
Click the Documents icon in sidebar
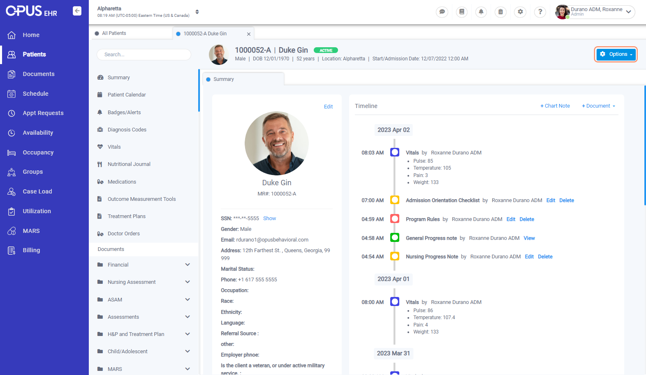[12, 74]
